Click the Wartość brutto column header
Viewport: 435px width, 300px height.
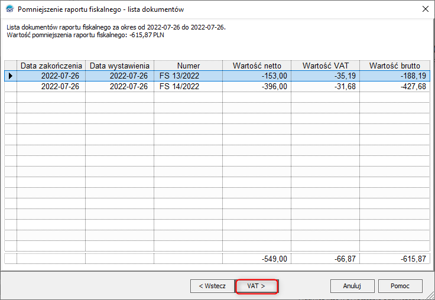pyautogui.click(x=395, y=66)
